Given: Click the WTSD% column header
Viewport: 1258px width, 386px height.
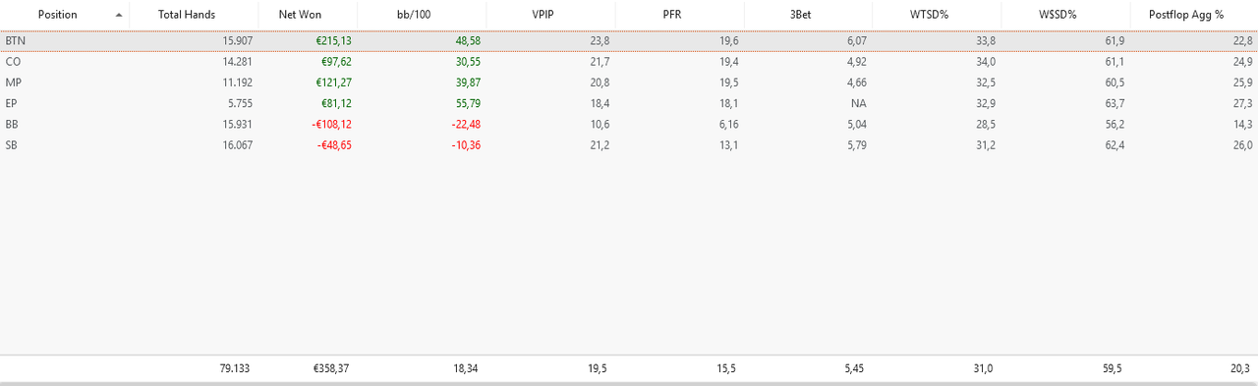Looking at the screenshot, I should point(929,15).
